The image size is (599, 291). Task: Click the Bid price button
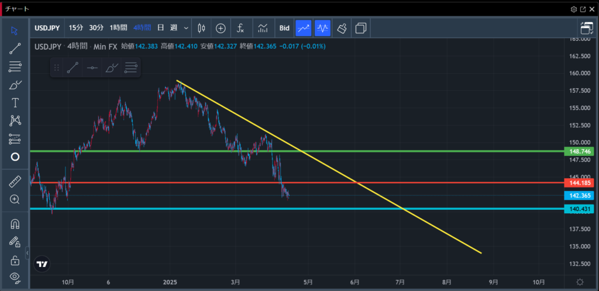pos(284,27)
